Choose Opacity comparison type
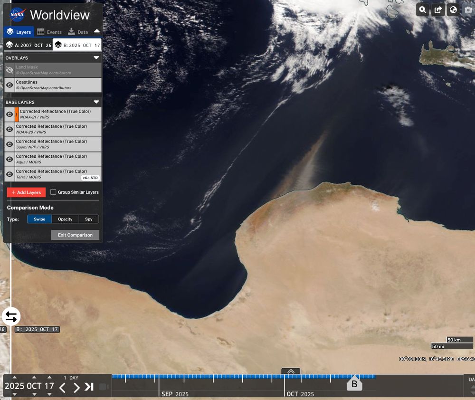Viewport: 475px width, 400px height. pyautogui.click(x=65, y=219)
